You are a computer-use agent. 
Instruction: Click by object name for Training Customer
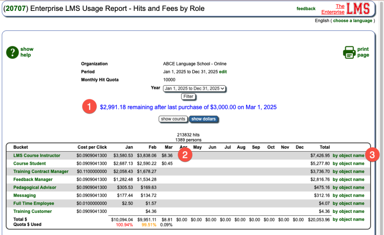[x=348, y=211]
